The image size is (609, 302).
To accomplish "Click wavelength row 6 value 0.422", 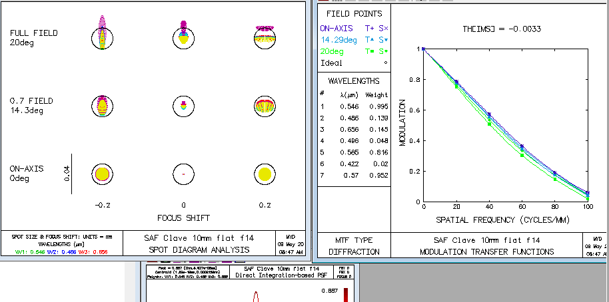I will tap(349, 164).
